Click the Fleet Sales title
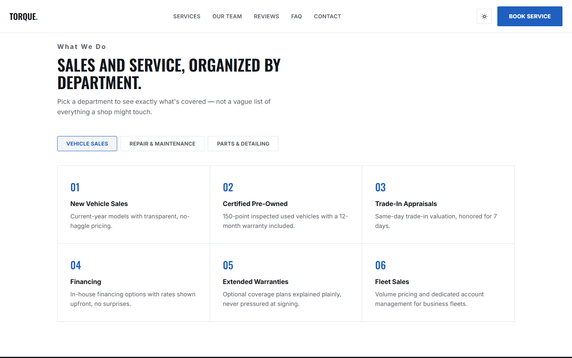Image resolution: width=572 pixels, height=358 pixels. [392, 282]
